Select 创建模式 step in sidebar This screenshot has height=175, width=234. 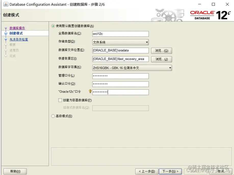(16, 33)
